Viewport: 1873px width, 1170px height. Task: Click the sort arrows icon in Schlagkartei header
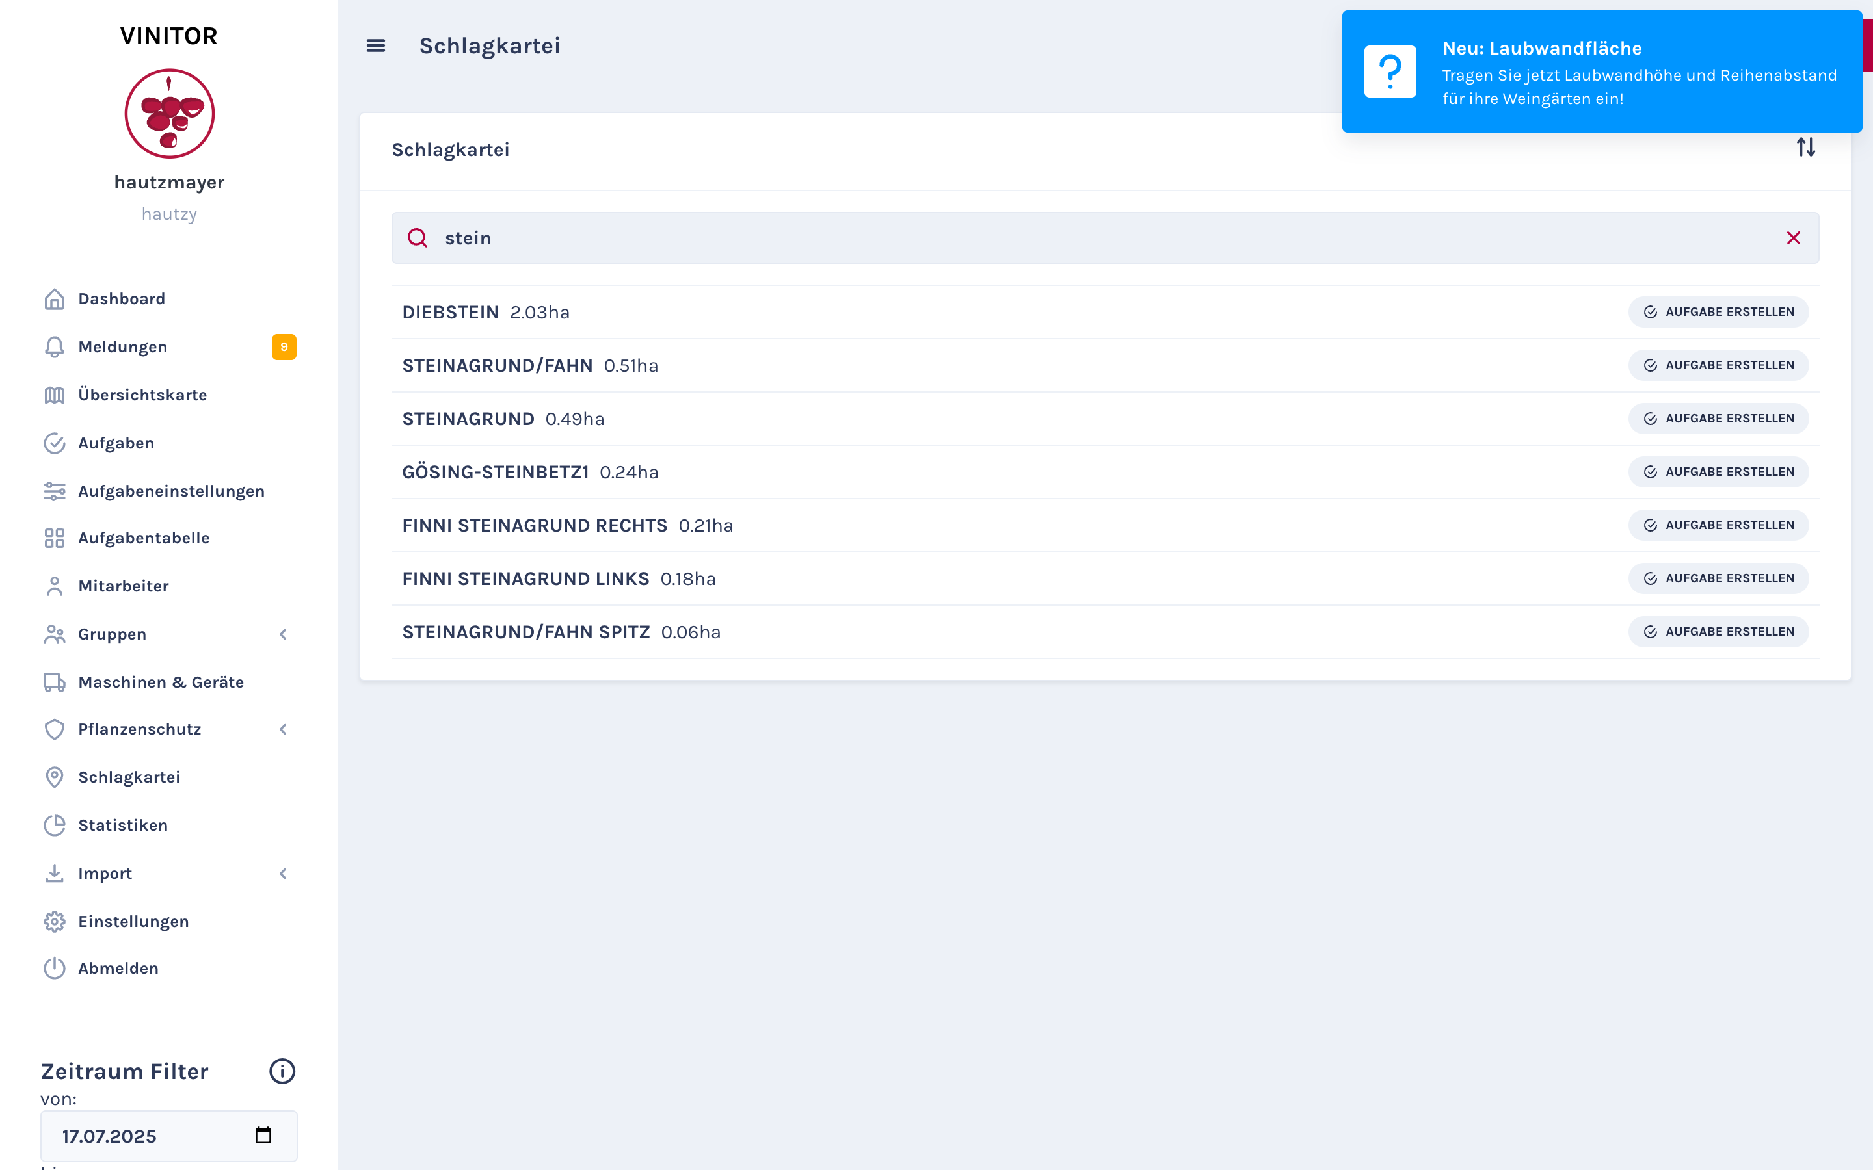[1805, 147]
